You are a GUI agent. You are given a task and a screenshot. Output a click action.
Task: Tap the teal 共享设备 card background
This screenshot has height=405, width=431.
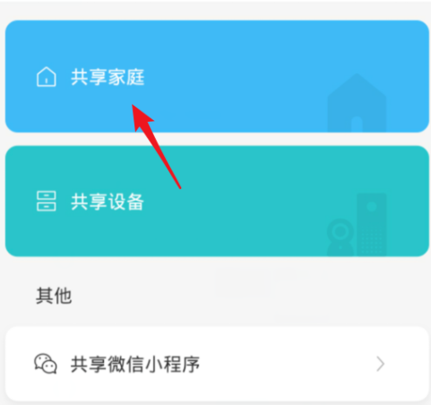coord(217,201)
